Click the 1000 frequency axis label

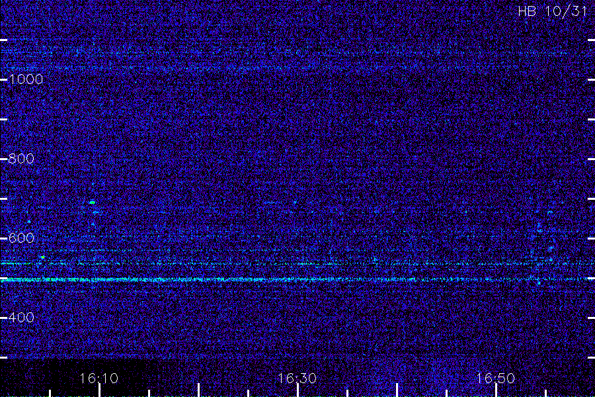point(26,79)
